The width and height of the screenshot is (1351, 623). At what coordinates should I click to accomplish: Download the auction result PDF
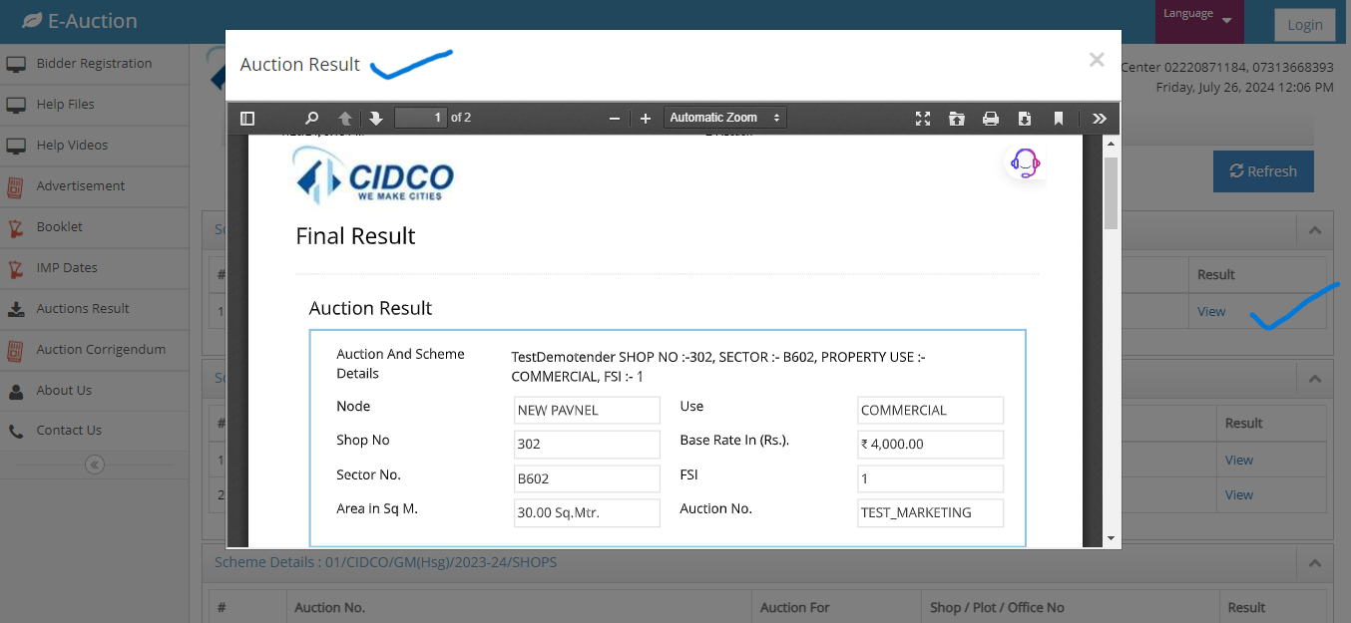click(x=1025, y=118)
